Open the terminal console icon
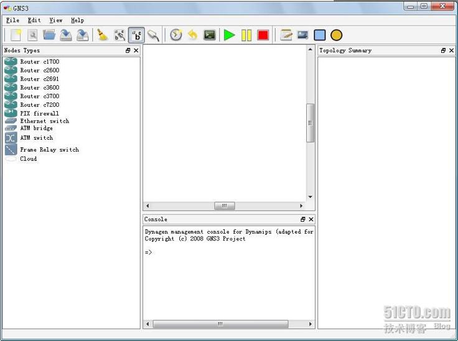The image size is (458, 341). click(x=210, y=35)
